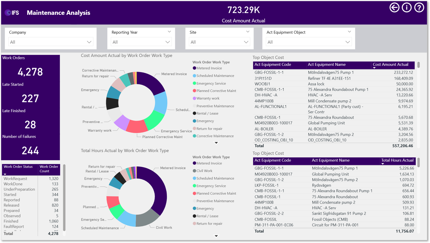Image resolution: width=430 pixels, height=243 pixels.
Task: Click the Work Order Status table scrollbar
Action: click(64, 198)
